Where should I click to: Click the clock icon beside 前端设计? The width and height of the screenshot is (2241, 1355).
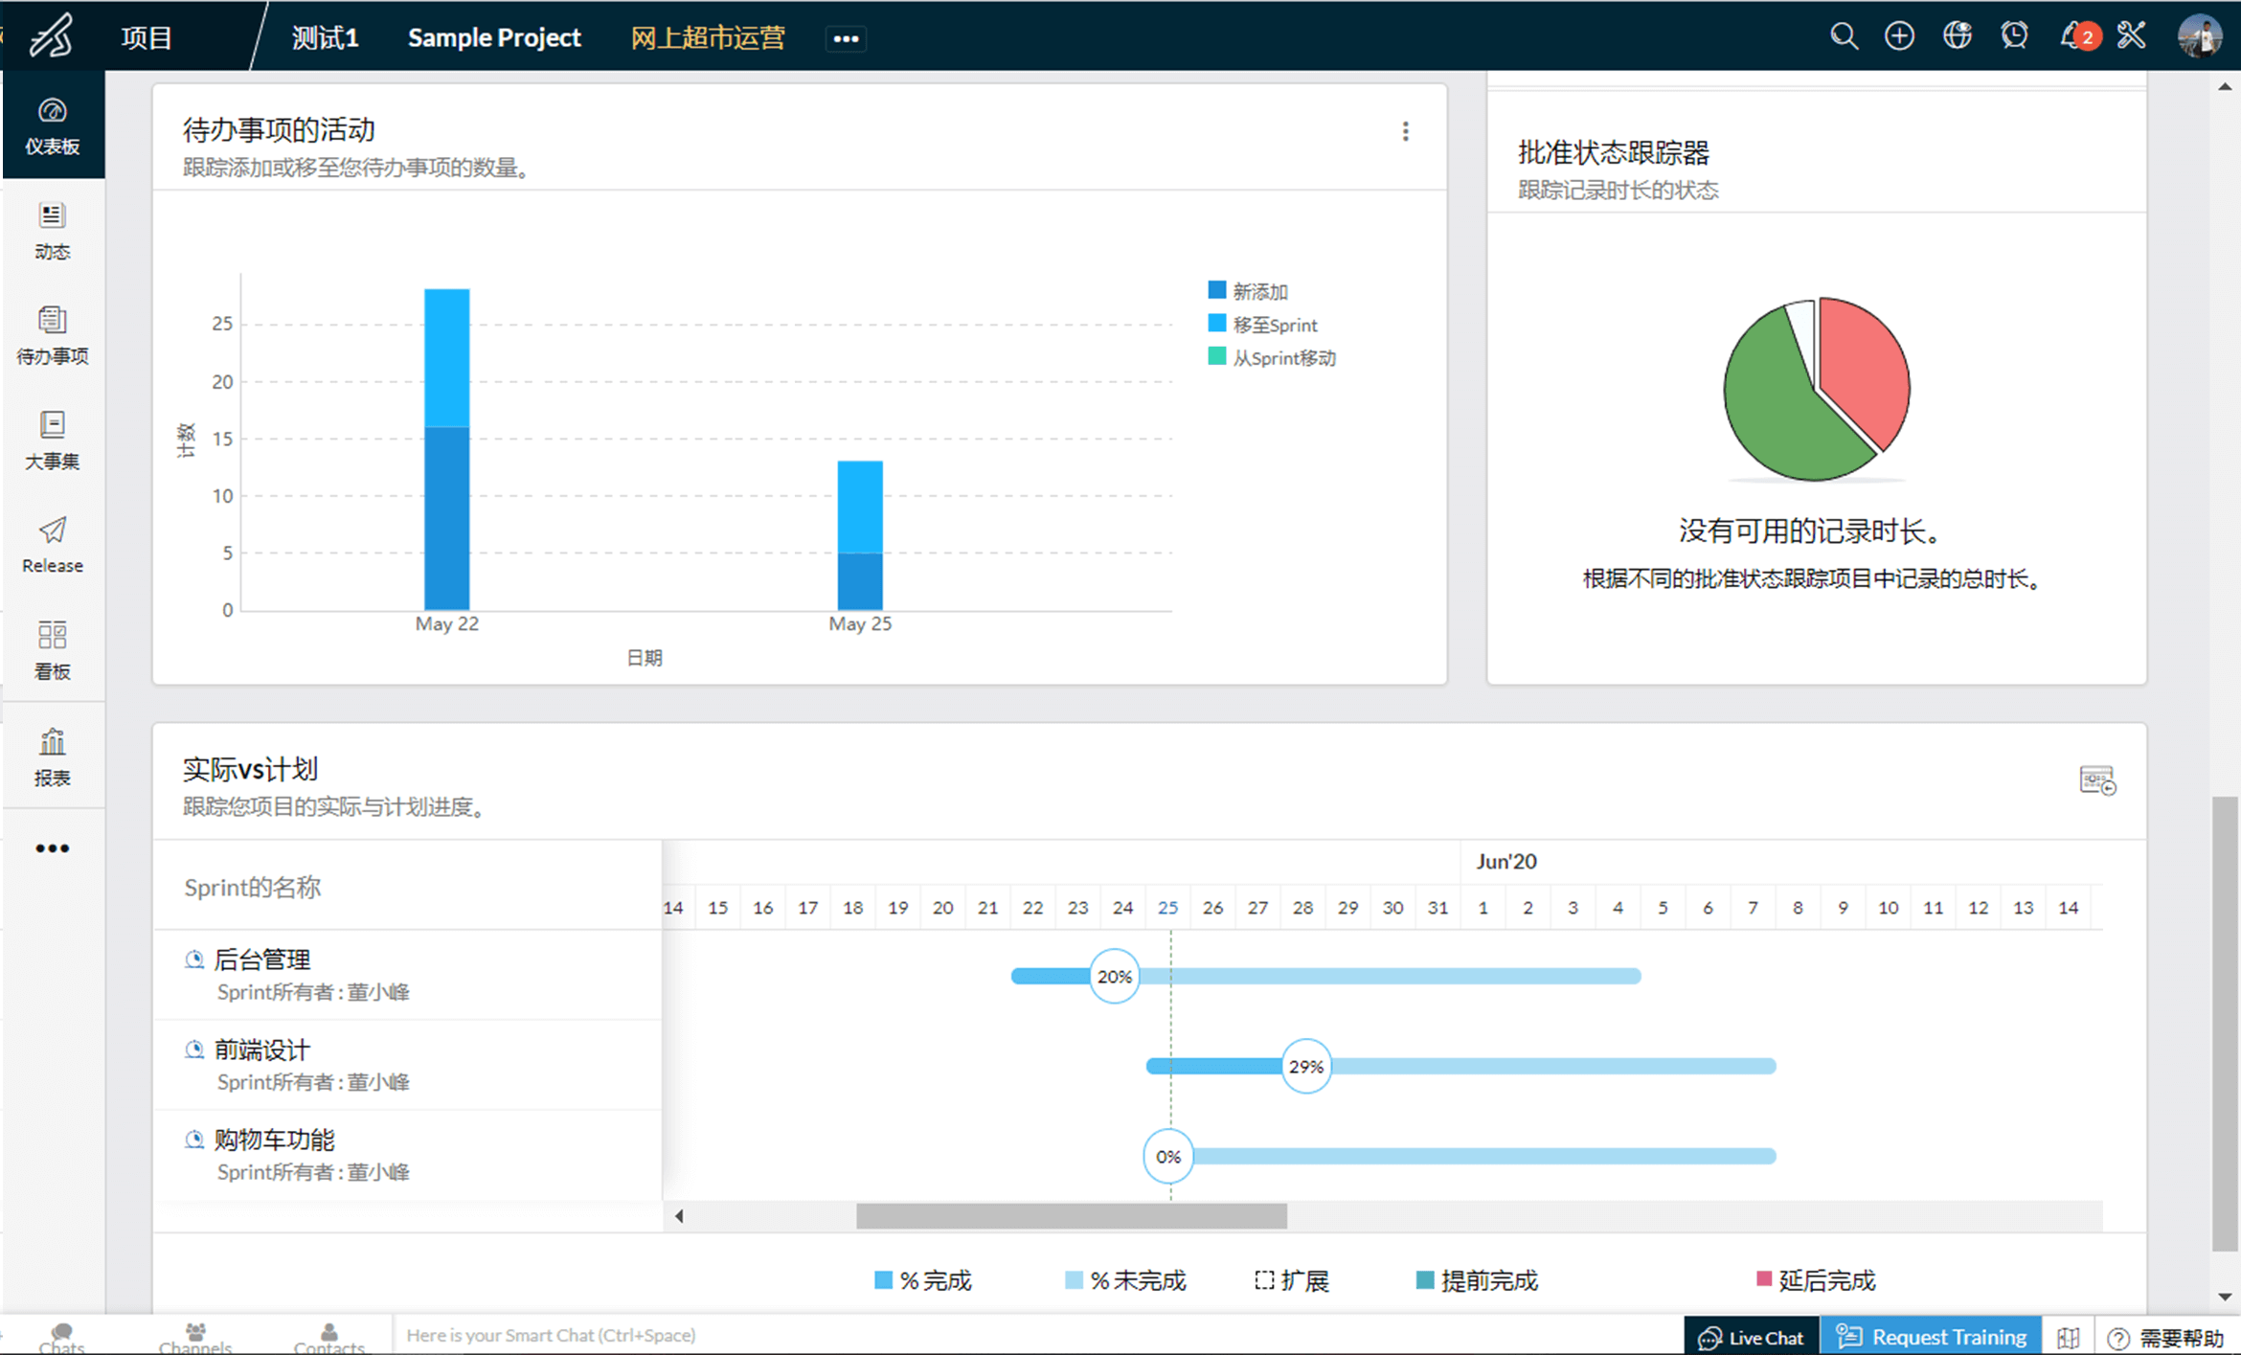pos(194,1050)
